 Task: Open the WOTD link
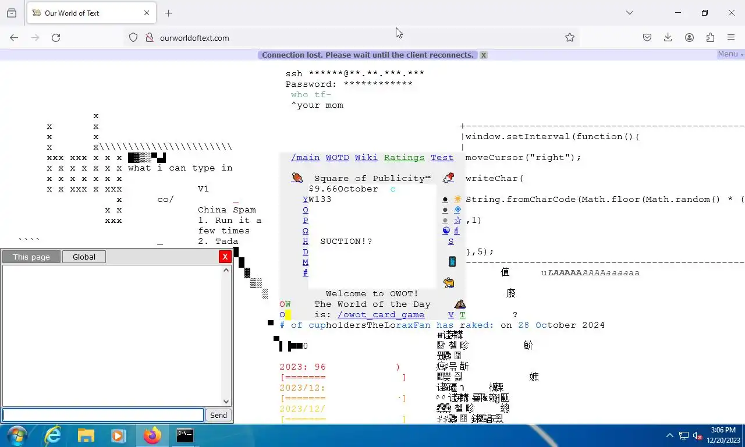coord(338,157)
